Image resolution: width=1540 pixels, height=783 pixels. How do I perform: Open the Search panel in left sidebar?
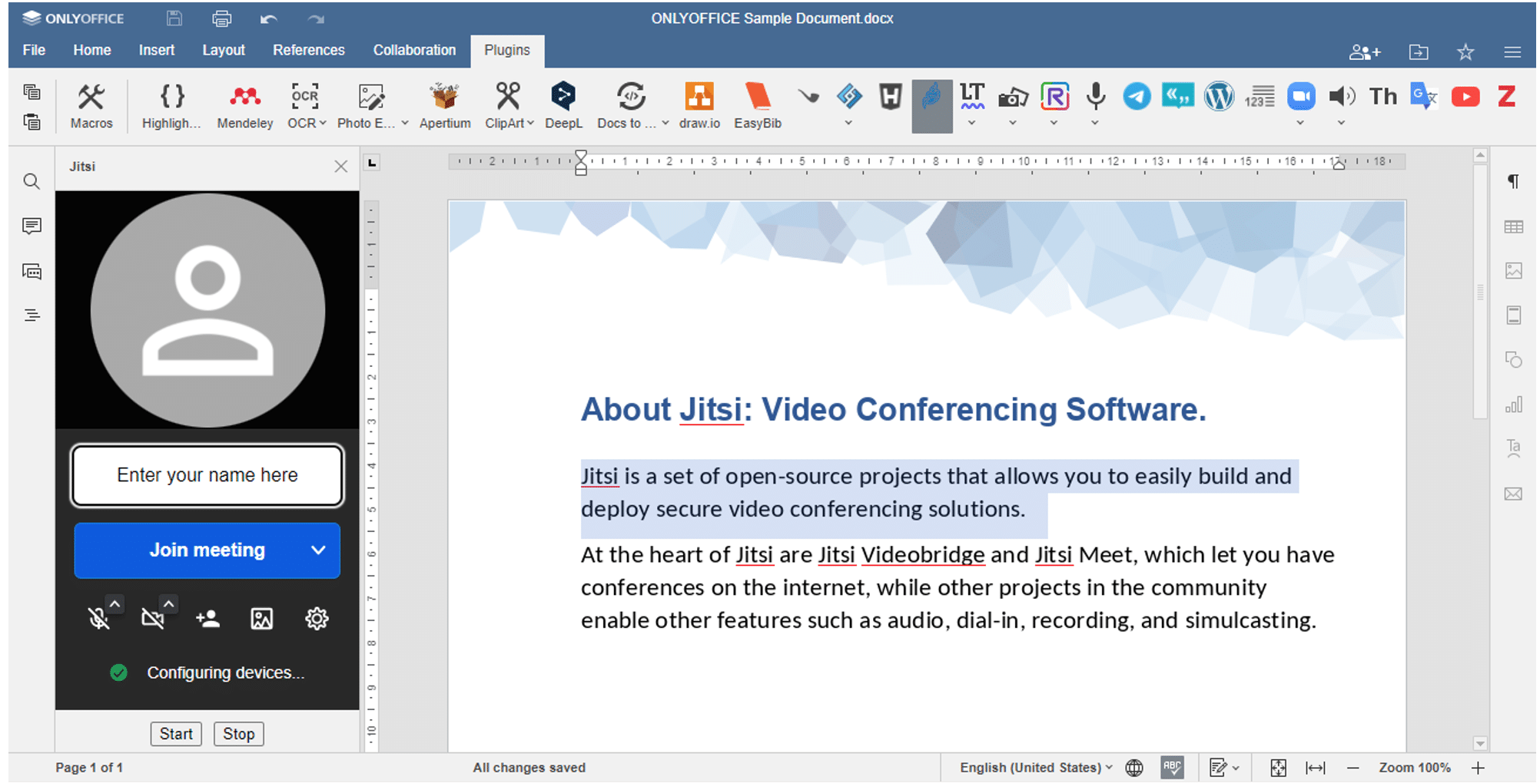(x=32, y=181)
